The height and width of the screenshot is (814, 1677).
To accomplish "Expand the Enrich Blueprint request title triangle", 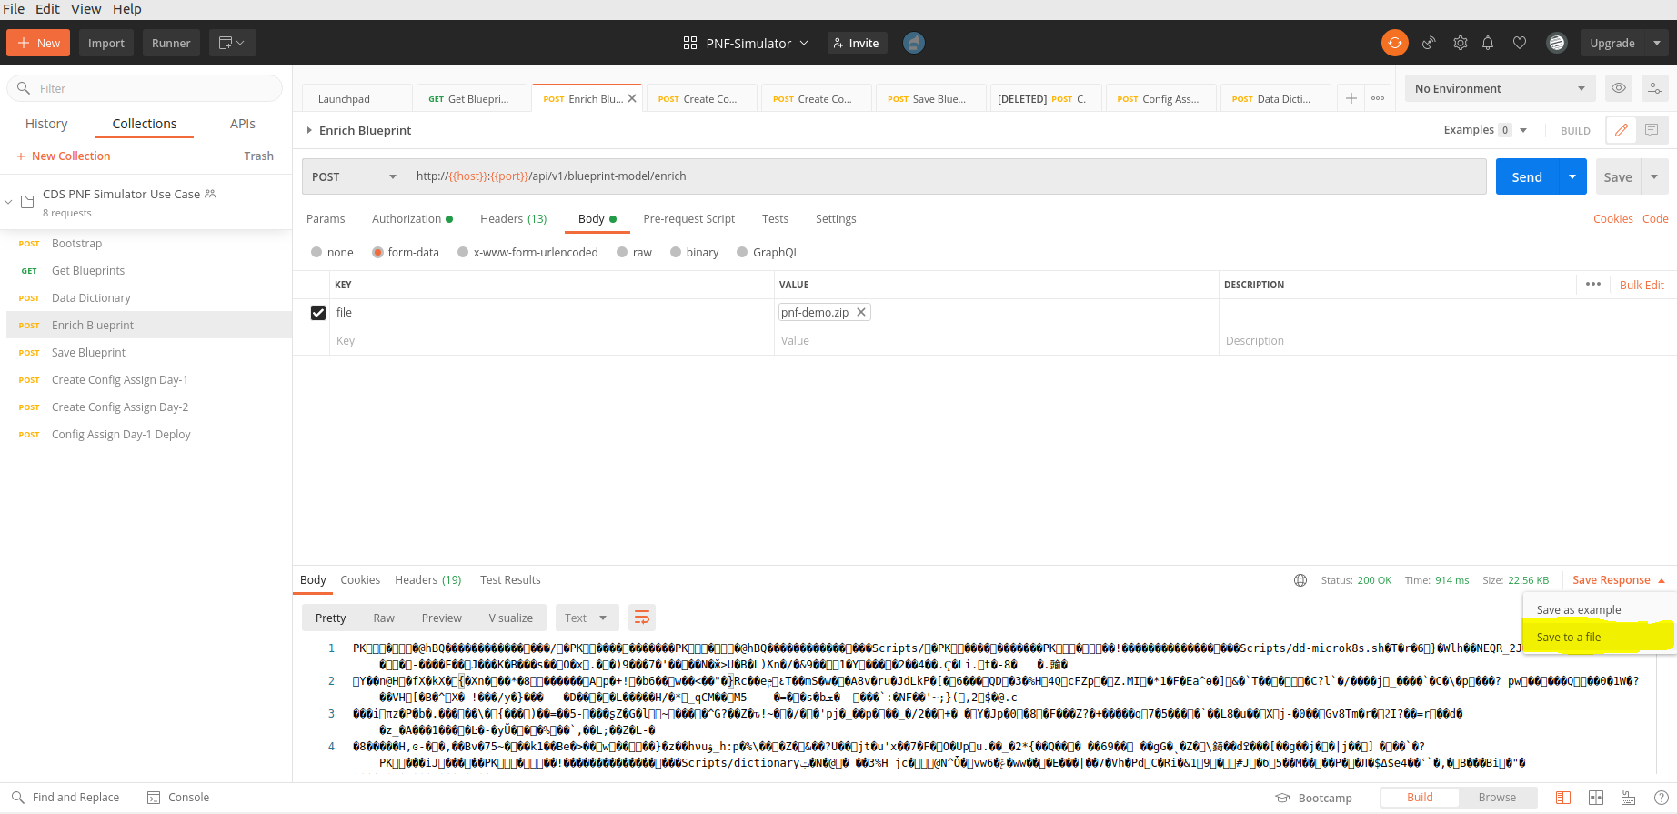I will coord(309,130).
